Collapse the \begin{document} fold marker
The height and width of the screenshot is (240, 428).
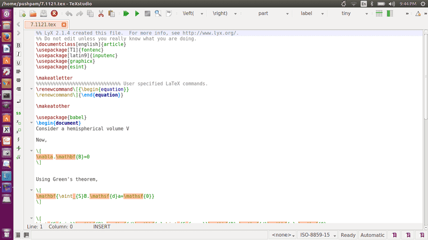pos(32,123)
